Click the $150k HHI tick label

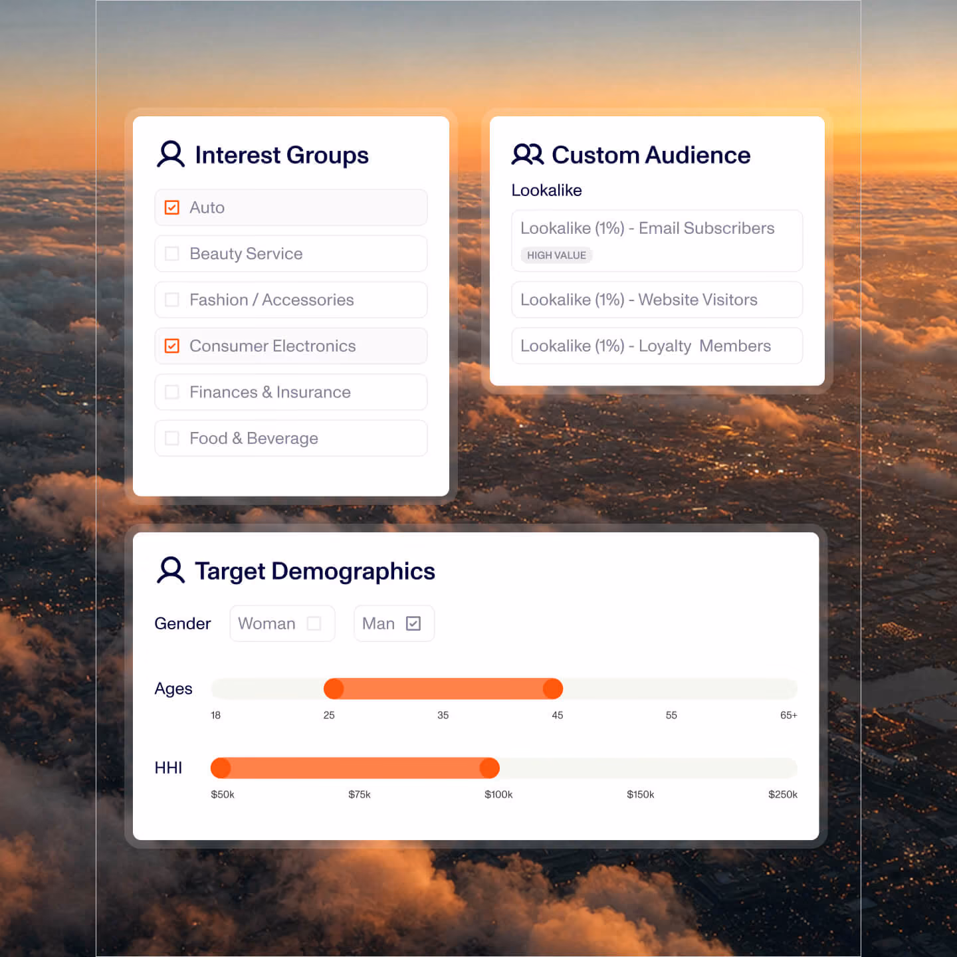[x=640, y=794]
